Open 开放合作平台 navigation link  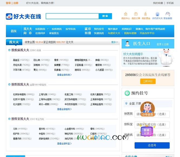tap(147, 33)
